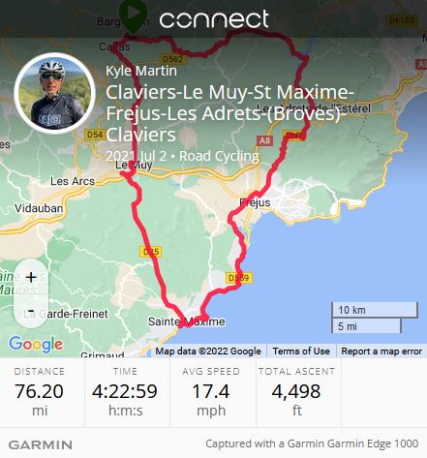This screenshot has height=458, width=427.
Task: Open Kyle Martin's name link
Action: [x=141, y=71]
